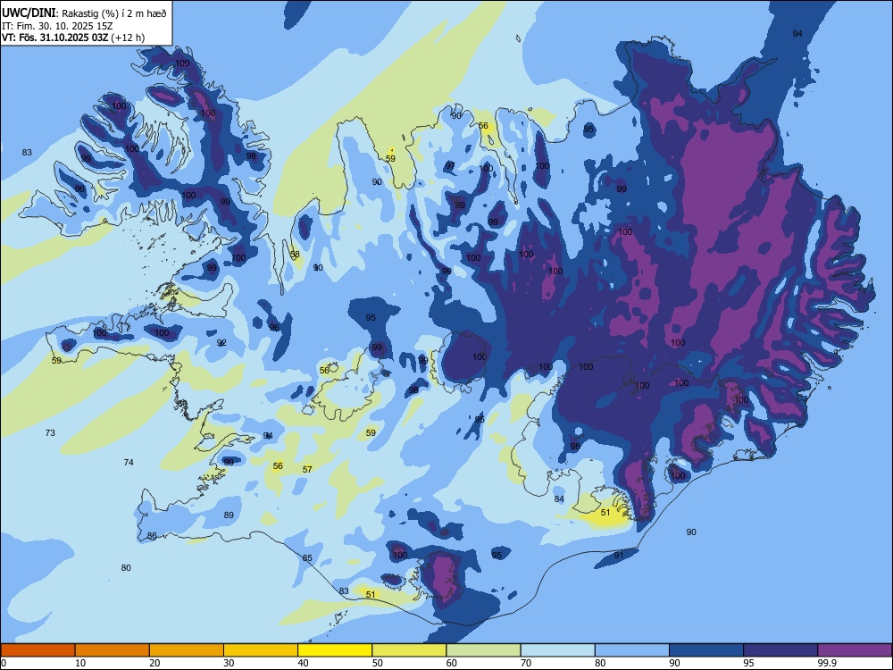Click the '89' humidity value on the map

click(x=229, y=515)
